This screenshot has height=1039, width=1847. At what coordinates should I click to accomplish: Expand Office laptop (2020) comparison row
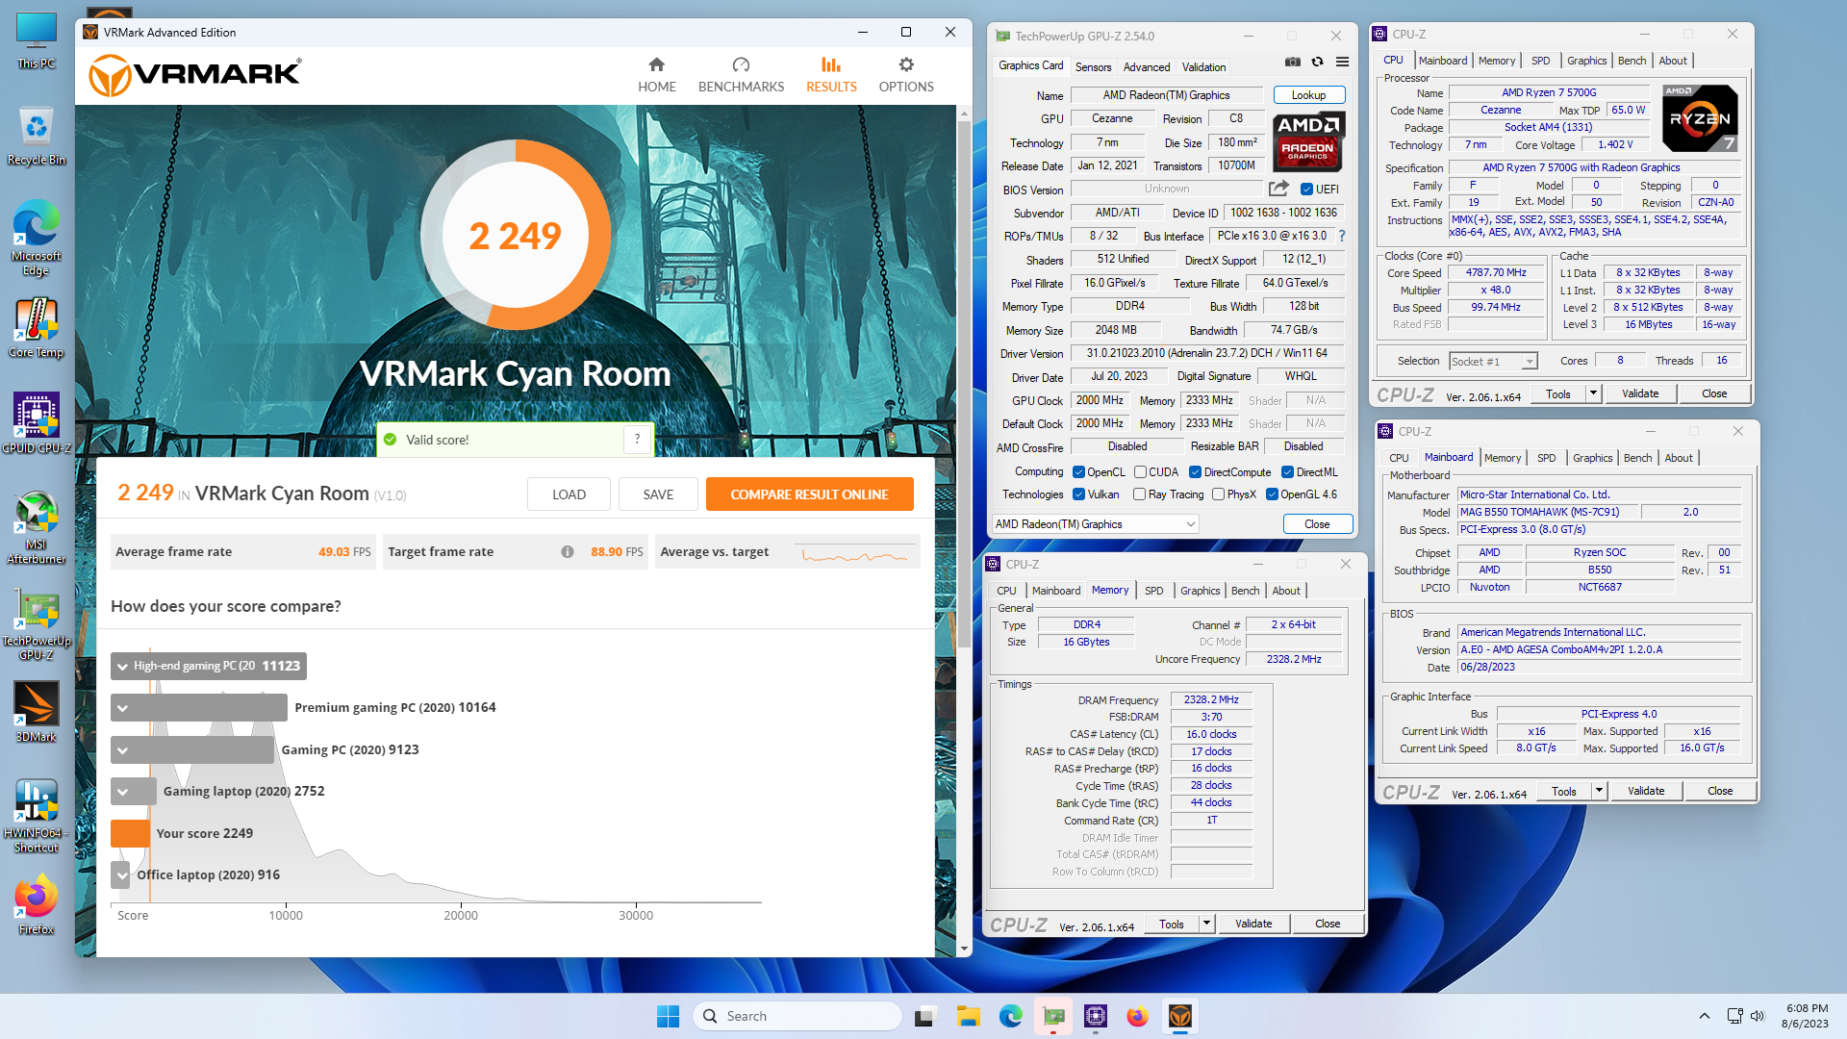pyautogui.click(x=121, y=875)
